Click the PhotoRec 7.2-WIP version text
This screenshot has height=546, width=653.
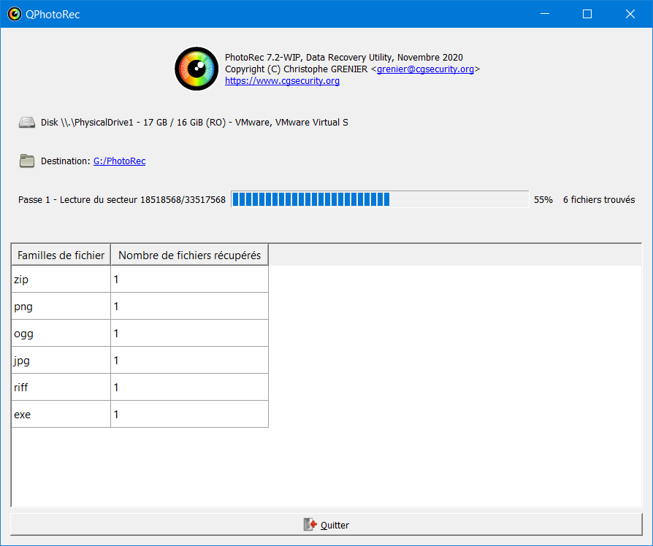pos(343,58)
